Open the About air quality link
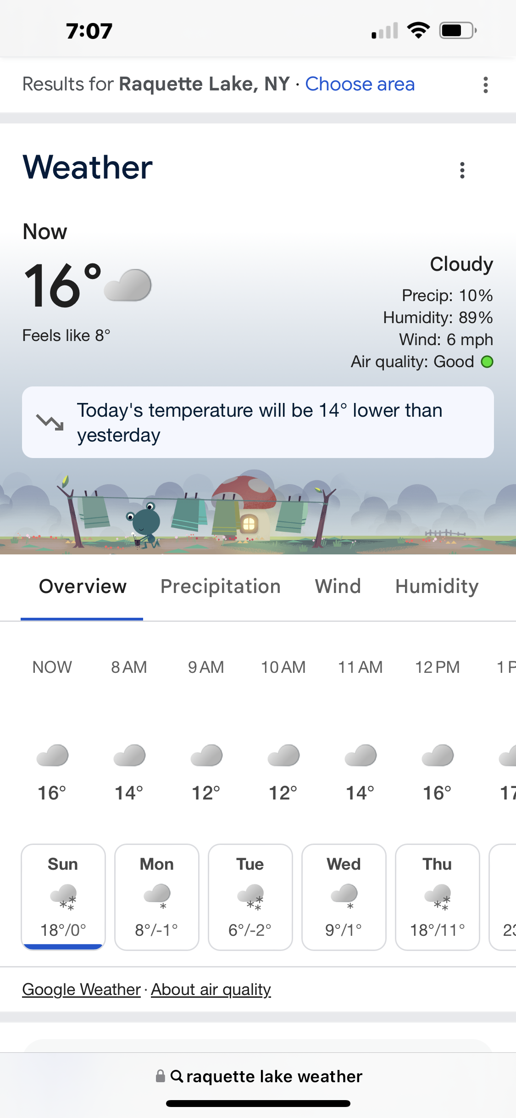This screenshot has height=1118, width=516. pos(211,989)
